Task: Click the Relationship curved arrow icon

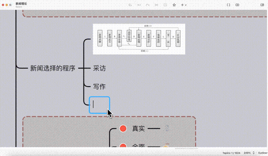Action: click(x=148, y=5)
